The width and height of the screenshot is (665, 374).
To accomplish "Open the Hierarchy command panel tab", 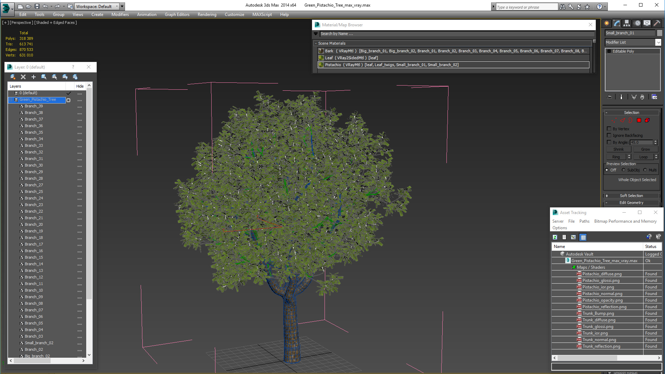I will pyautogui.click(x=627, y=23).
